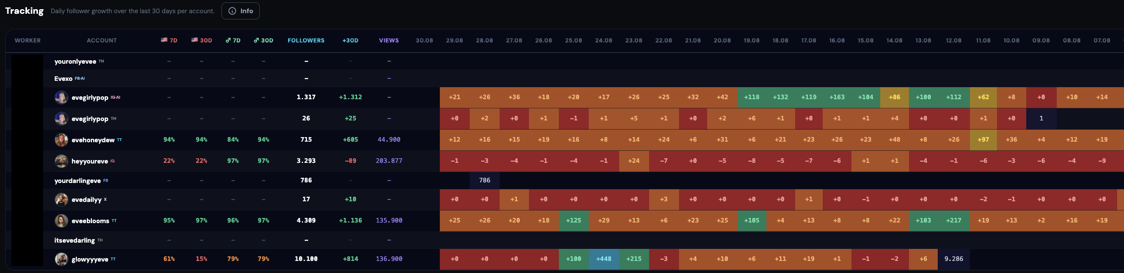1124x273 pixels.
Task: Click the heyyoureve account avatar
Action: (x=62, y=161)
